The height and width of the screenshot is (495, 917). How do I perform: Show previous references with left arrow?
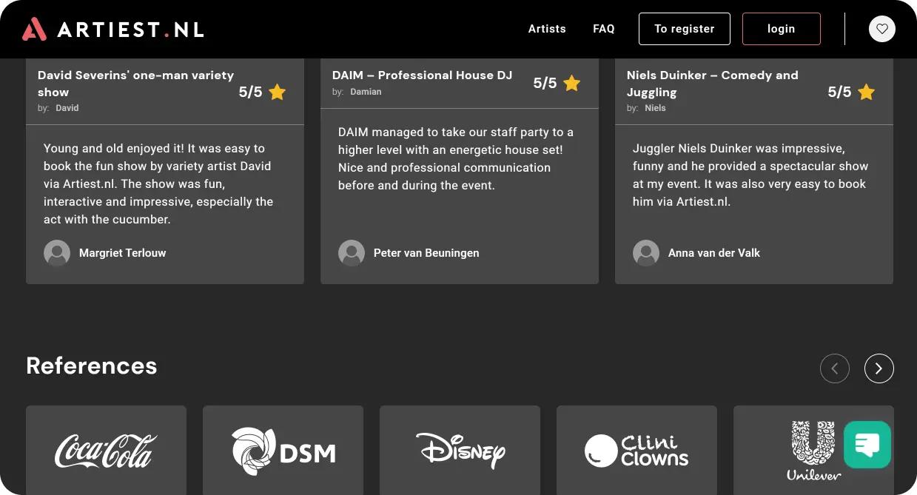click(x=834, y=368)
